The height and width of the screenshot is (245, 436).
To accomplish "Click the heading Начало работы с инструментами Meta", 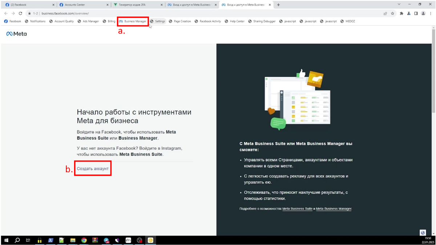I will point(134,116).
